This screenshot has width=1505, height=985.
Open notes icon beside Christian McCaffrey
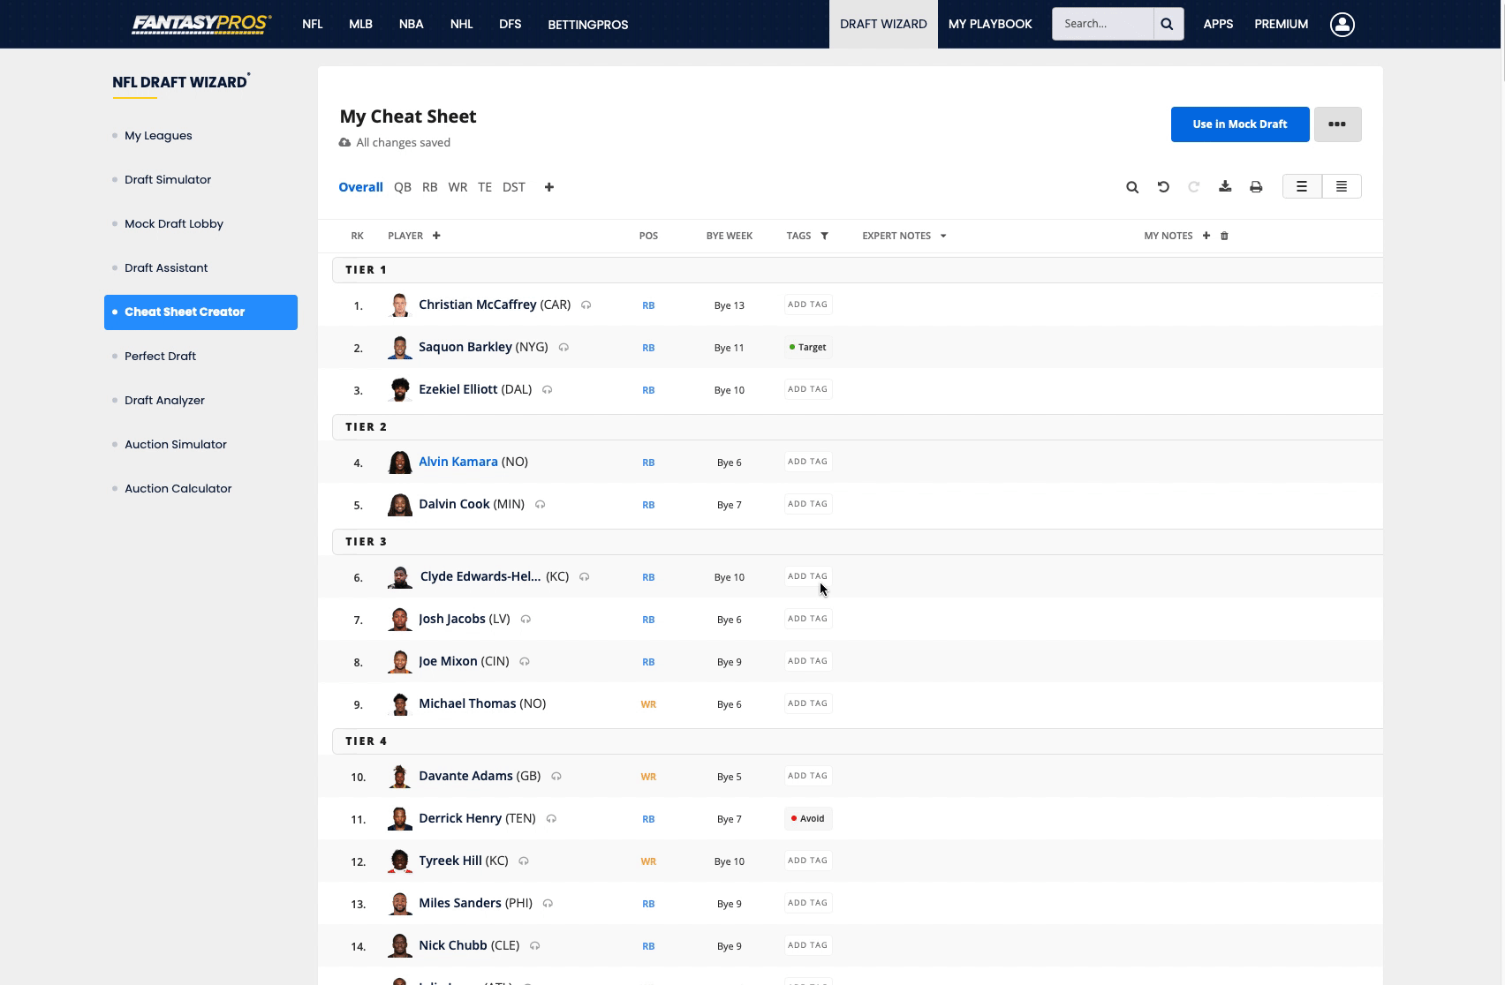(586, 305)
